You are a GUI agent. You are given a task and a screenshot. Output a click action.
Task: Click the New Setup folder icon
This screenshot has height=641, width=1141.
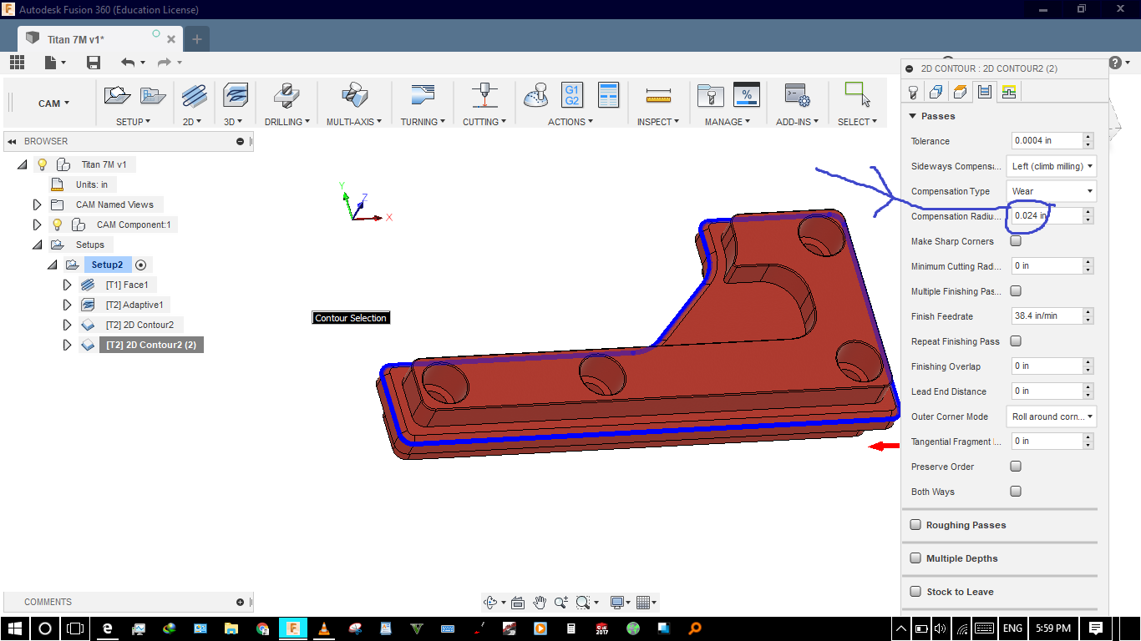click(117, 95)
